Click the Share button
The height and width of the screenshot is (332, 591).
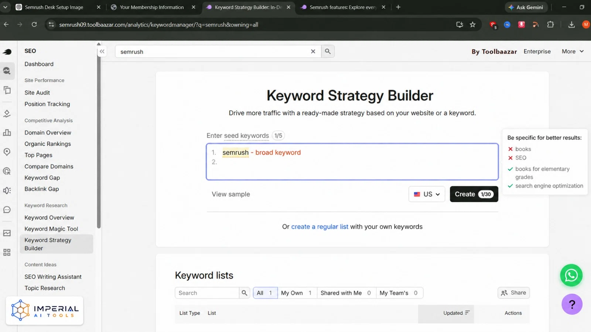pos(513,293)
